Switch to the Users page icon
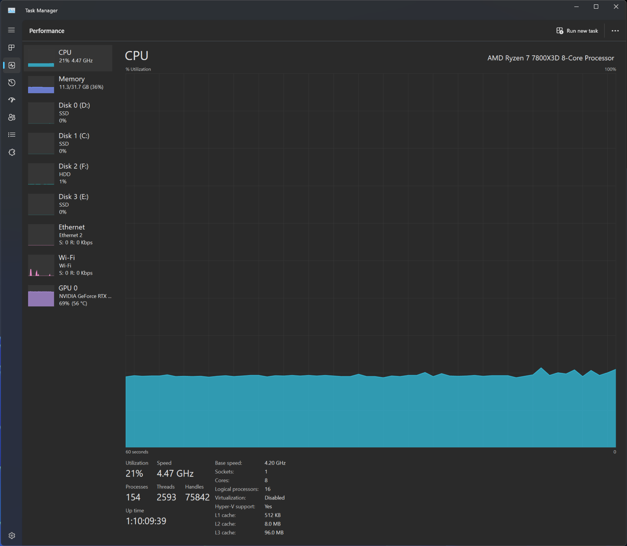This screenshot has width=627, height=546. 12,117
